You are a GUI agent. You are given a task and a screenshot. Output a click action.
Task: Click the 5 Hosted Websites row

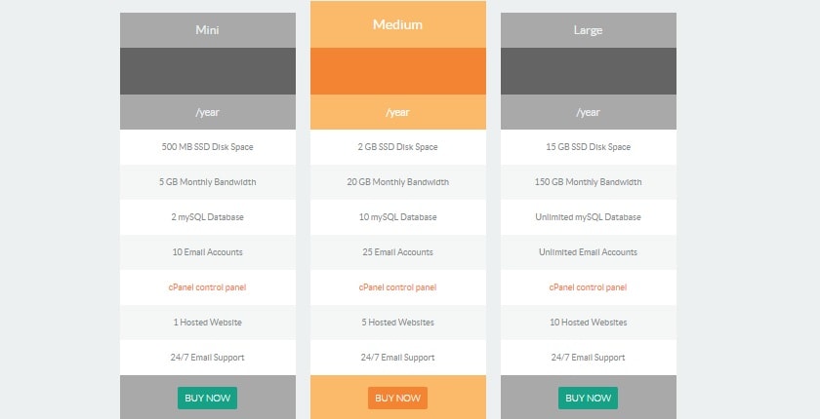click(x=398, y=323)
